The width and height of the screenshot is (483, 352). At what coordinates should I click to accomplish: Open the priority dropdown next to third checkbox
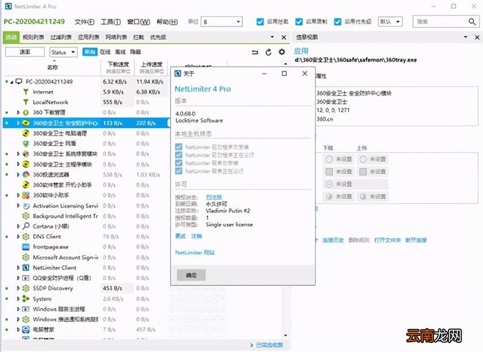click(390, 22)
